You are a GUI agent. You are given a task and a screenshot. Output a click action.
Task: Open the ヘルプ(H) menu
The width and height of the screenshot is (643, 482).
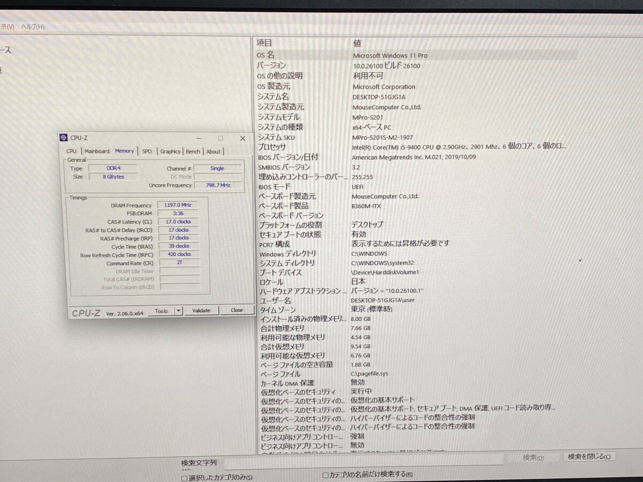coord(33,27)
